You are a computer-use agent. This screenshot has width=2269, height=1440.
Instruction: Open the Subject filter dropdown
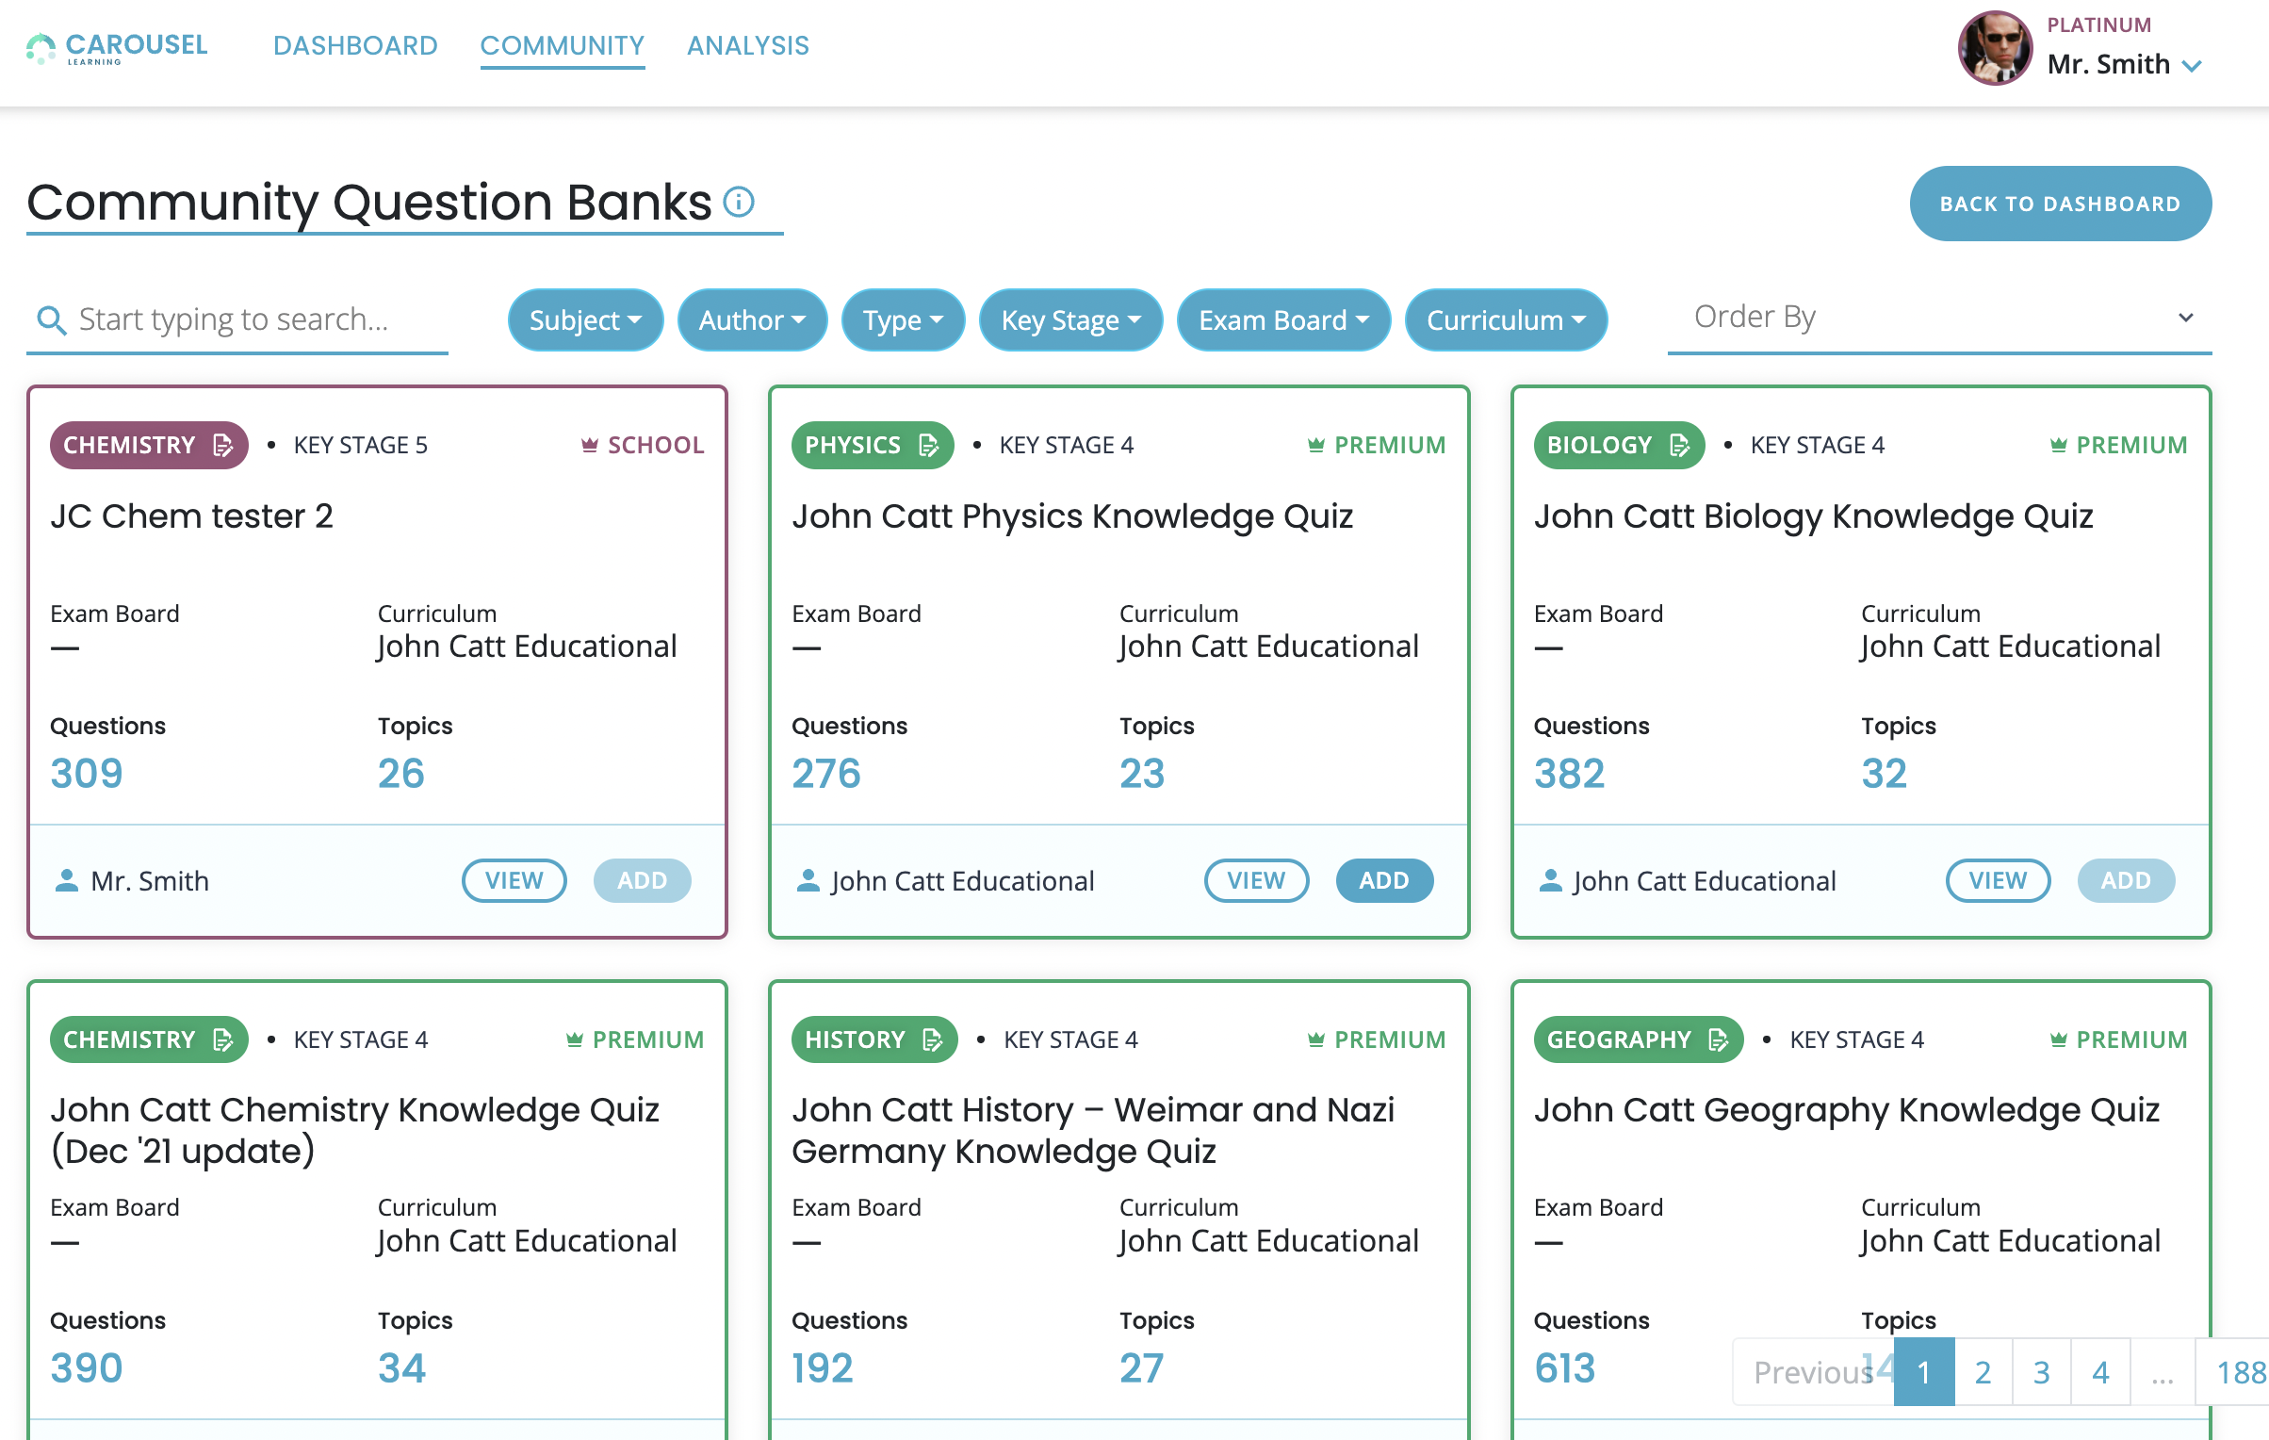[x=585, y=320]
